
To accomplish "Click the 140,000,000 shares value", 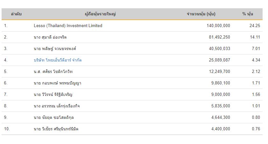I will tap(218, 26).
